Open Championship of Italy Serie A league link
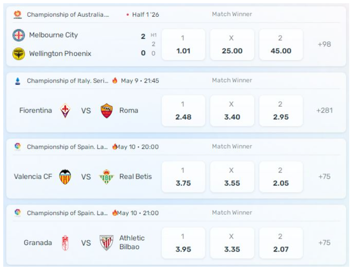Image resolution: width=352 pixels, height=270 pixels. pyautogui.click(x=67, y=81)
